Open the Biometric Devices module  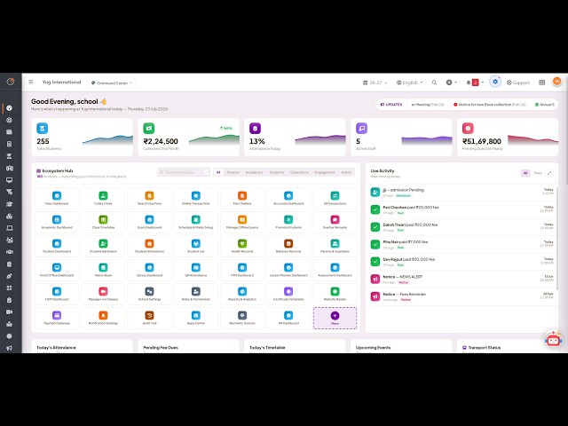coord(242,318)
